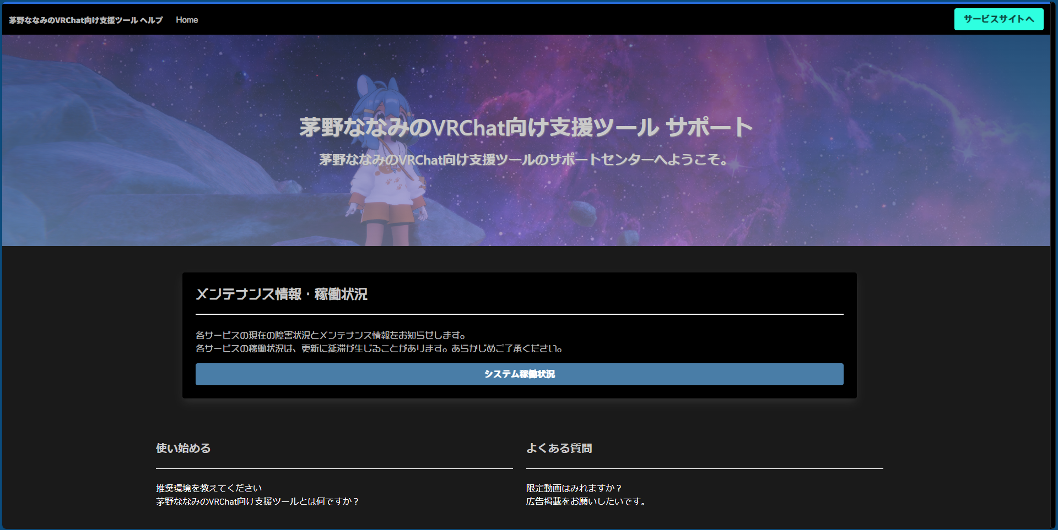This screenshot has width=1058, height=530.
Task: Click the よくある質問 section heading
Action: pyautogui.click(x=559, y=448)
